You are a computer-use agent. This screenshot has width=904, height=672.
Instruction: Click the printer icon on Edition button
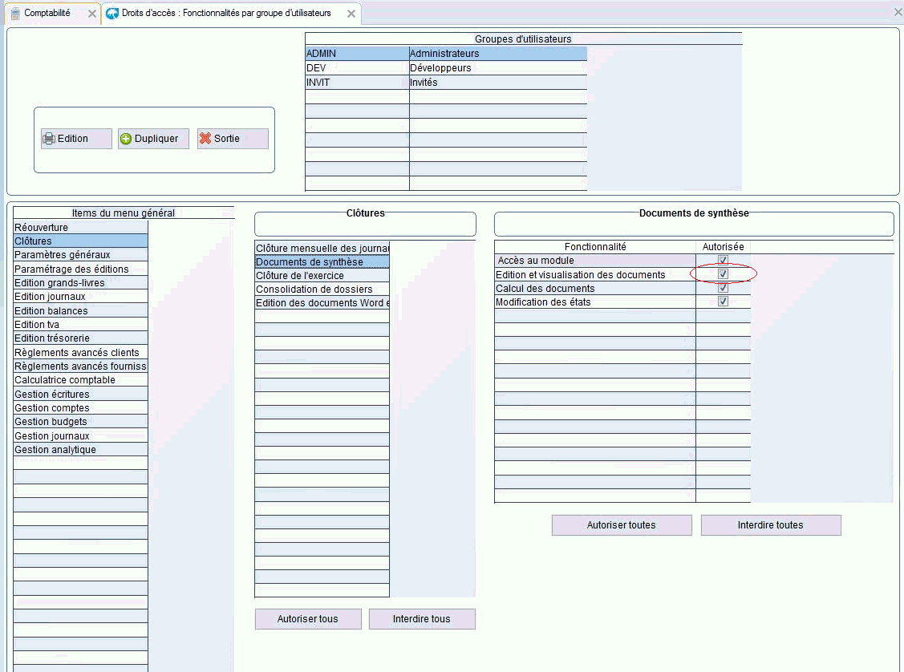pyautogui.click(x=49, y=139)
